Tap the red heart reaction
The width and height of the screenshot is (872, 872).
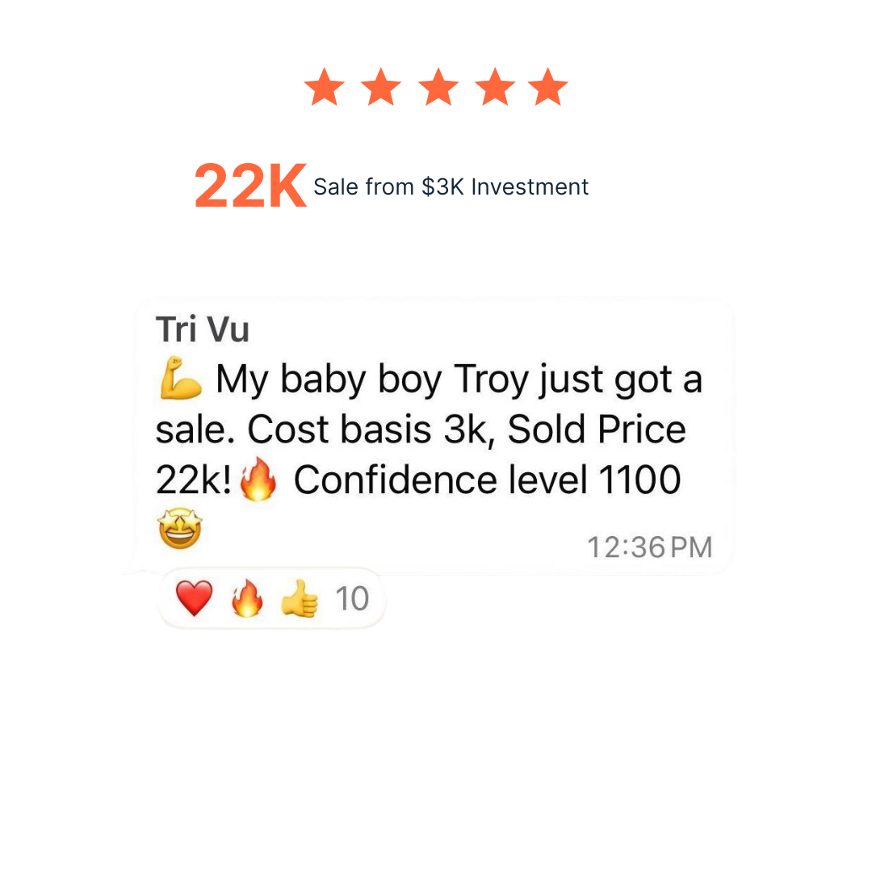195,600
